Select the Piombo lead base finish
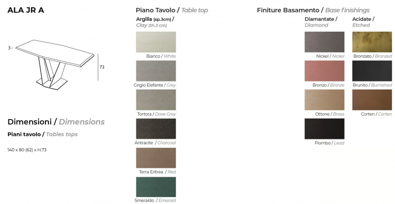This screenshot has height=204, width=395. coord(324,128)
